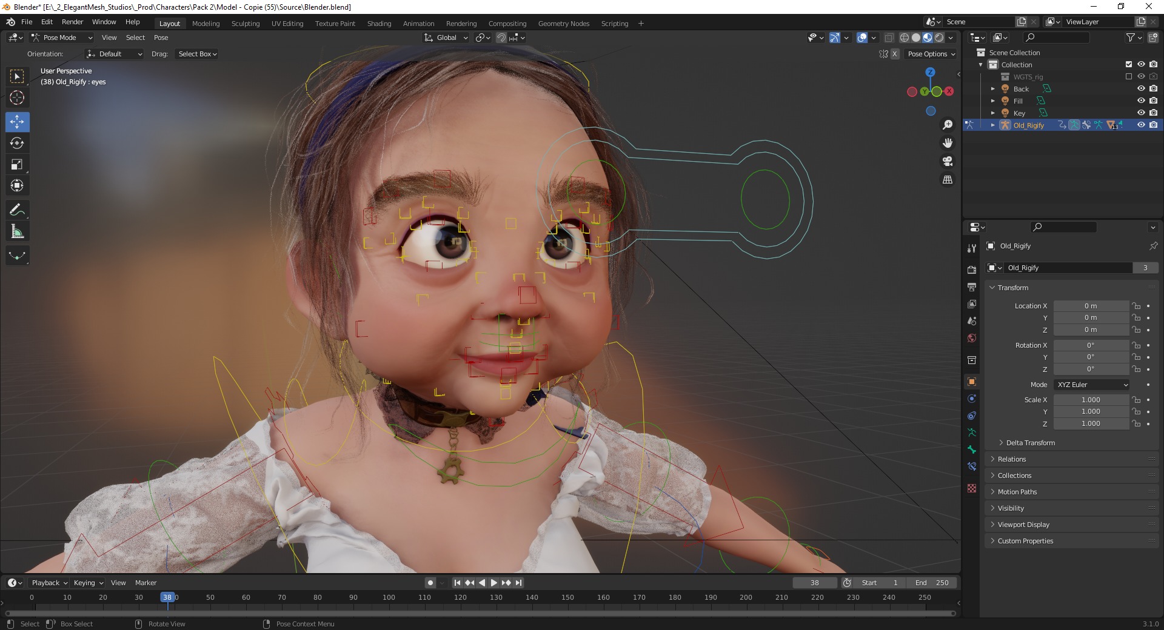Image resolution: width=1164 pixels, height=630 pixels.
Task: Select the Annotate pencil tool
Action: click(x=17, y=210)
